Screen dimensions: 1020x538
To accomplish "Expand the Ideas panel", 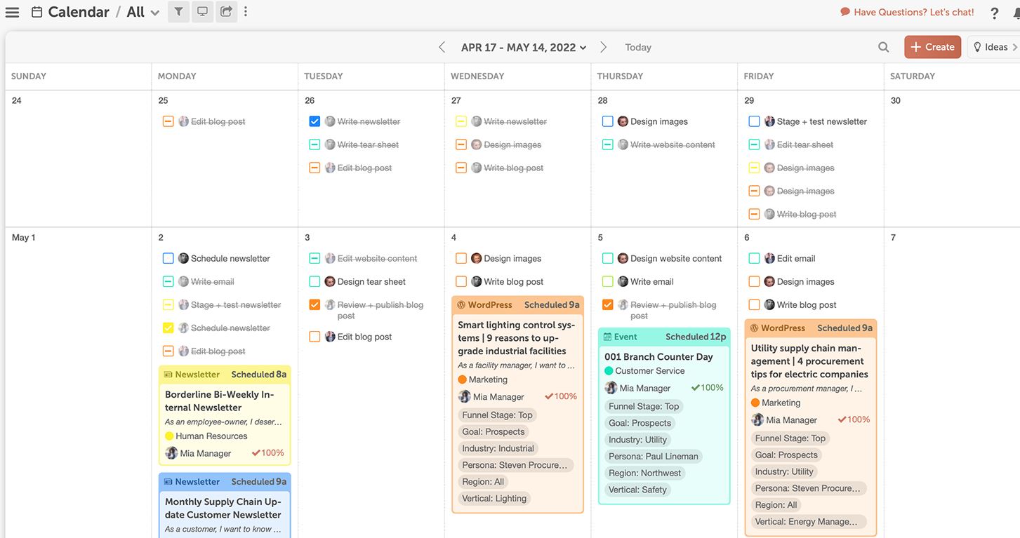I will point(995,47).
